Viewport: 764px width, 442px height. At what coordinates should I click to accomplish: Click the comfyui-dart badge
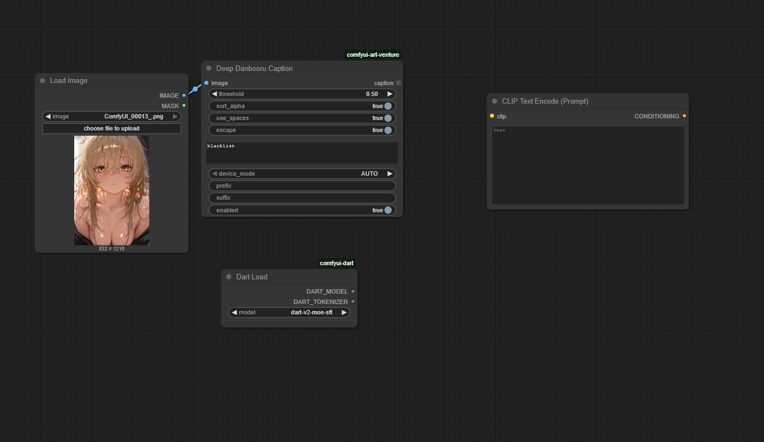tap(337, 263)
